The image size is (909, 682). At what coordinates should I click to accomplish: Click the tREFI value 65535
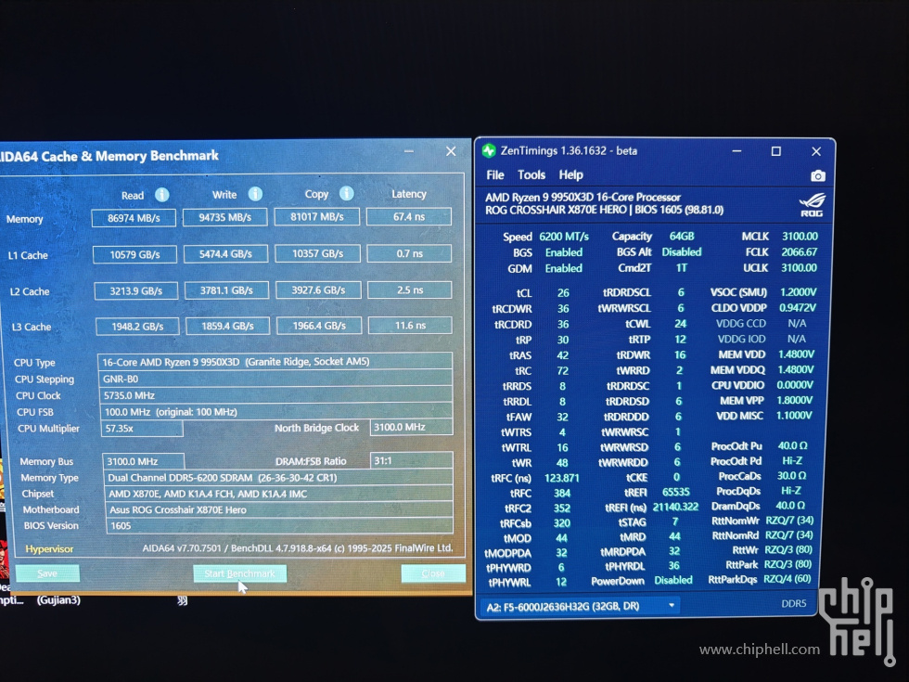[x=675, y=492]
